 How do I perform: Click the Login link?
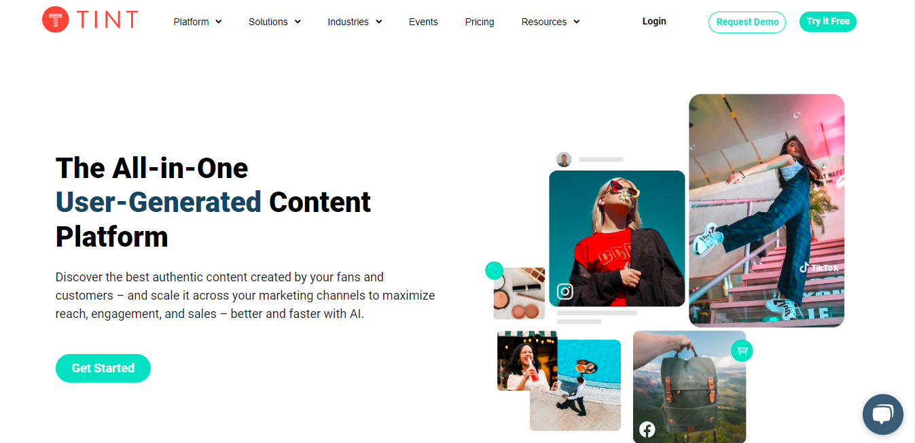pyautogui.click(x=654, y=21)
